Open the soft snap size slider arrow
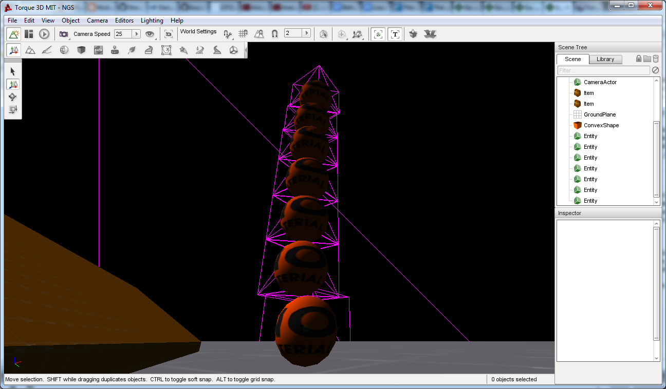The image size is (666, 389). coord(307,33)
